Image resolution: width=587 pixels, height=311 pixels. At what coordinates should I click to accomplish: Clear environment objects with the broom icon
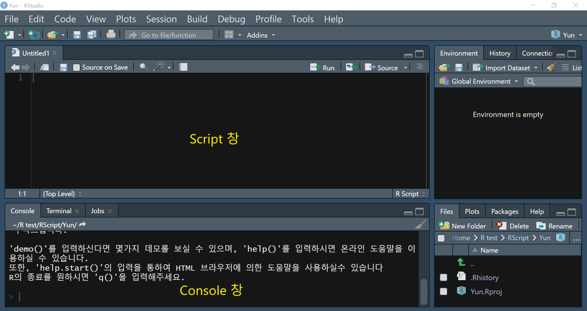[x=552, y=67]
